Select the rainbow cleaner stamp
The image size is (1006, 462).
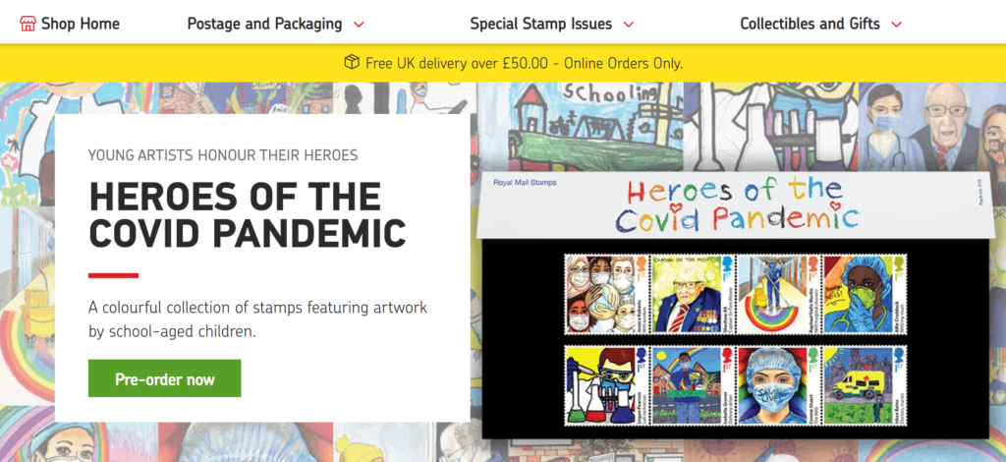778,294
